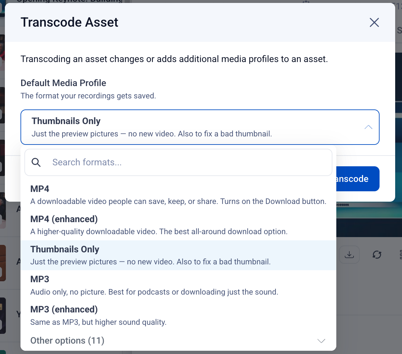
Task: Close the Transcode Asset dialog
Action: (x=374, y=22)
